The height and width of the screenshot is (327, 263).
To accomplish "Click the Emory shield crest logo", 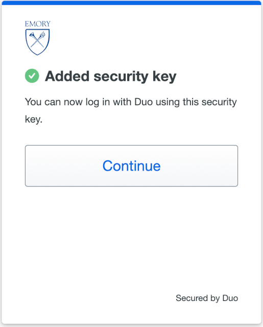I will point(37,42).
